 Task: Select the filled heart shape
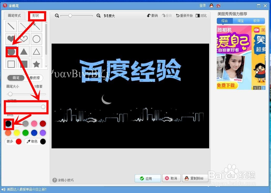[11, 39]
